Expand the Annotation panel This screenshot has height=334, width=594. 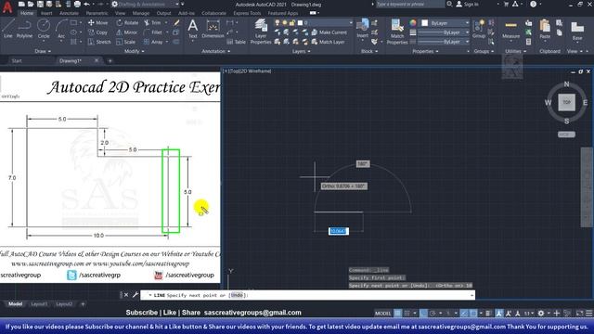pos(215,51)
